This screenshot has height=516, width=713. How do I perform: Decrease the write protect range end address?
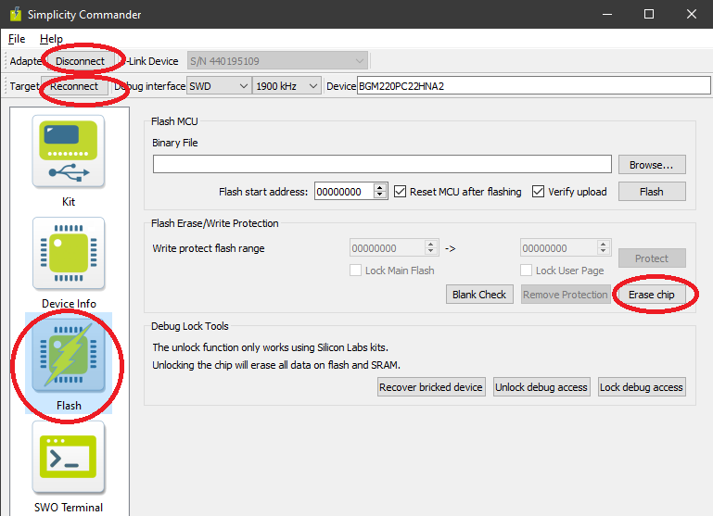pyautogui.click(x=604, y=252)
